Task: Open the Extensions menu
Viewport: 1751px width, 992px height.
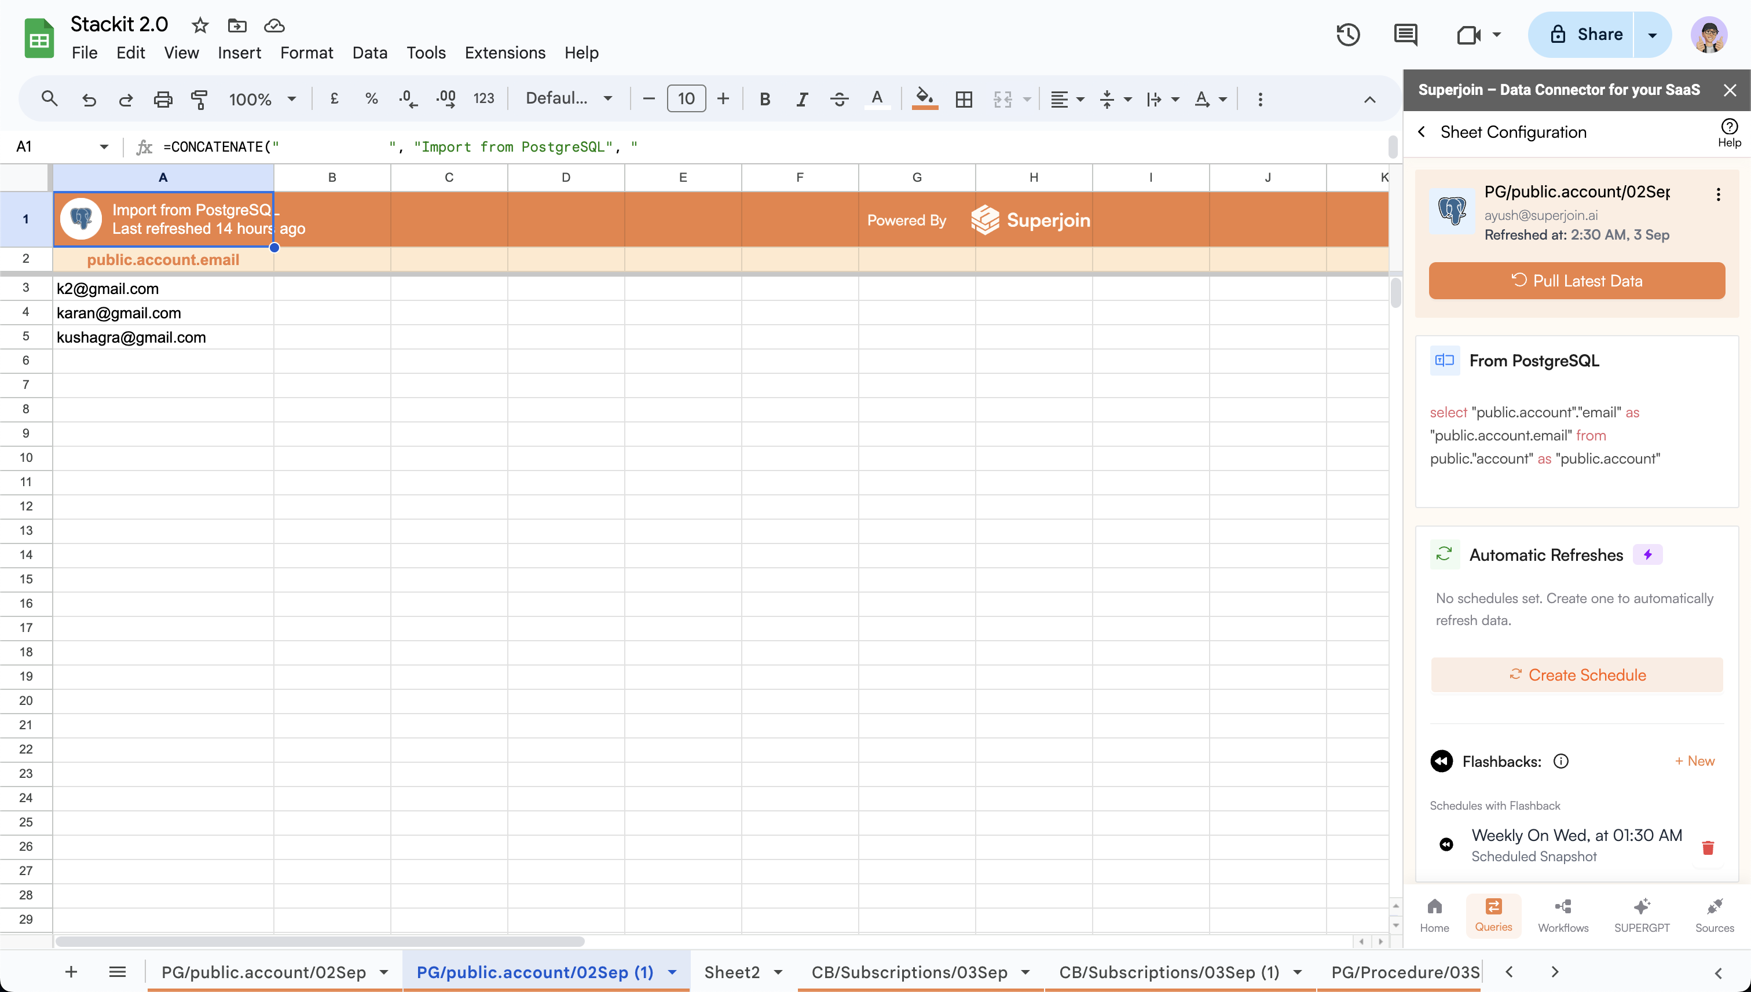Action: (504, 53)
